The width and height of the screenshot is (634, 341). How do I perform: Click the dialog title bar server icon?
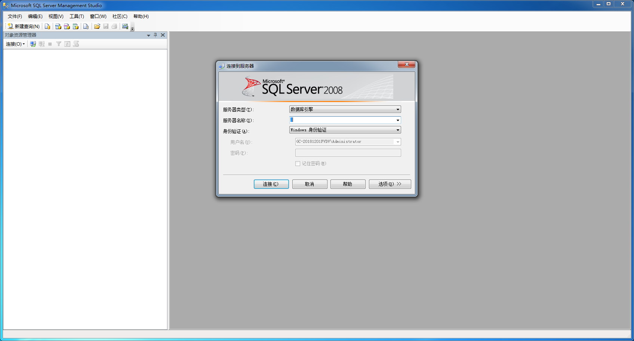pyautogui.click(x=222, y=66)
